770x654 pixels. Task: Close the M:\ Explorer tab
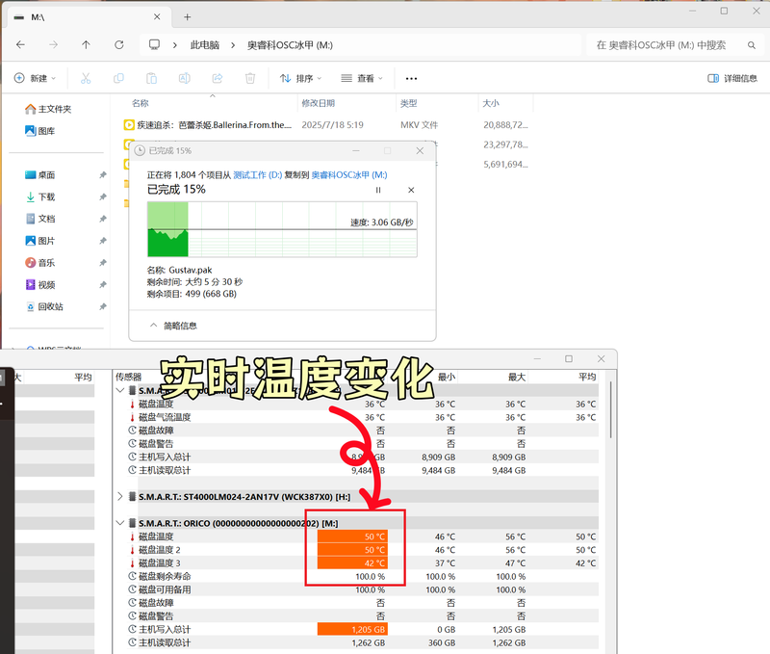[x=157, y=16]
